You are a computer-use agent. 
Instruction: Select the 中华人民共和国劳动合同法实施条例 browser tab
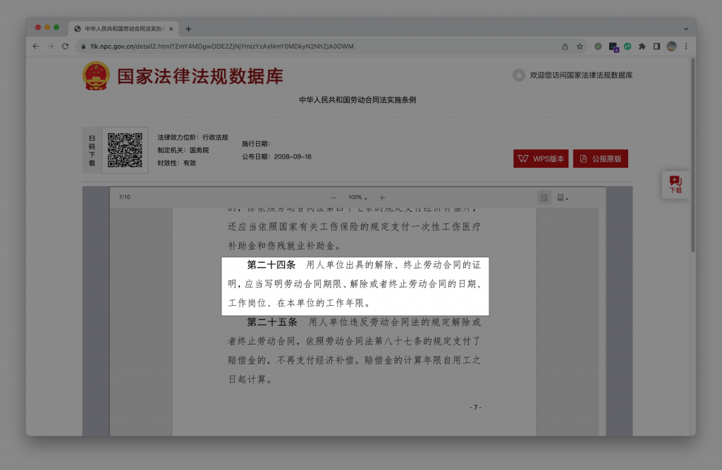(124, 29)
